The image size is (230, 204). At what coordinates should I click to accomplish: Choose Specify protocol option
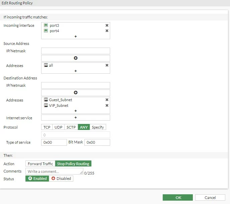98,127
